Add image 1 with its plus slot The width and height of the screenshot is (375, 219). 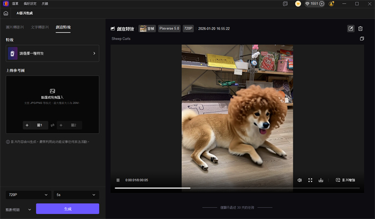35,125
